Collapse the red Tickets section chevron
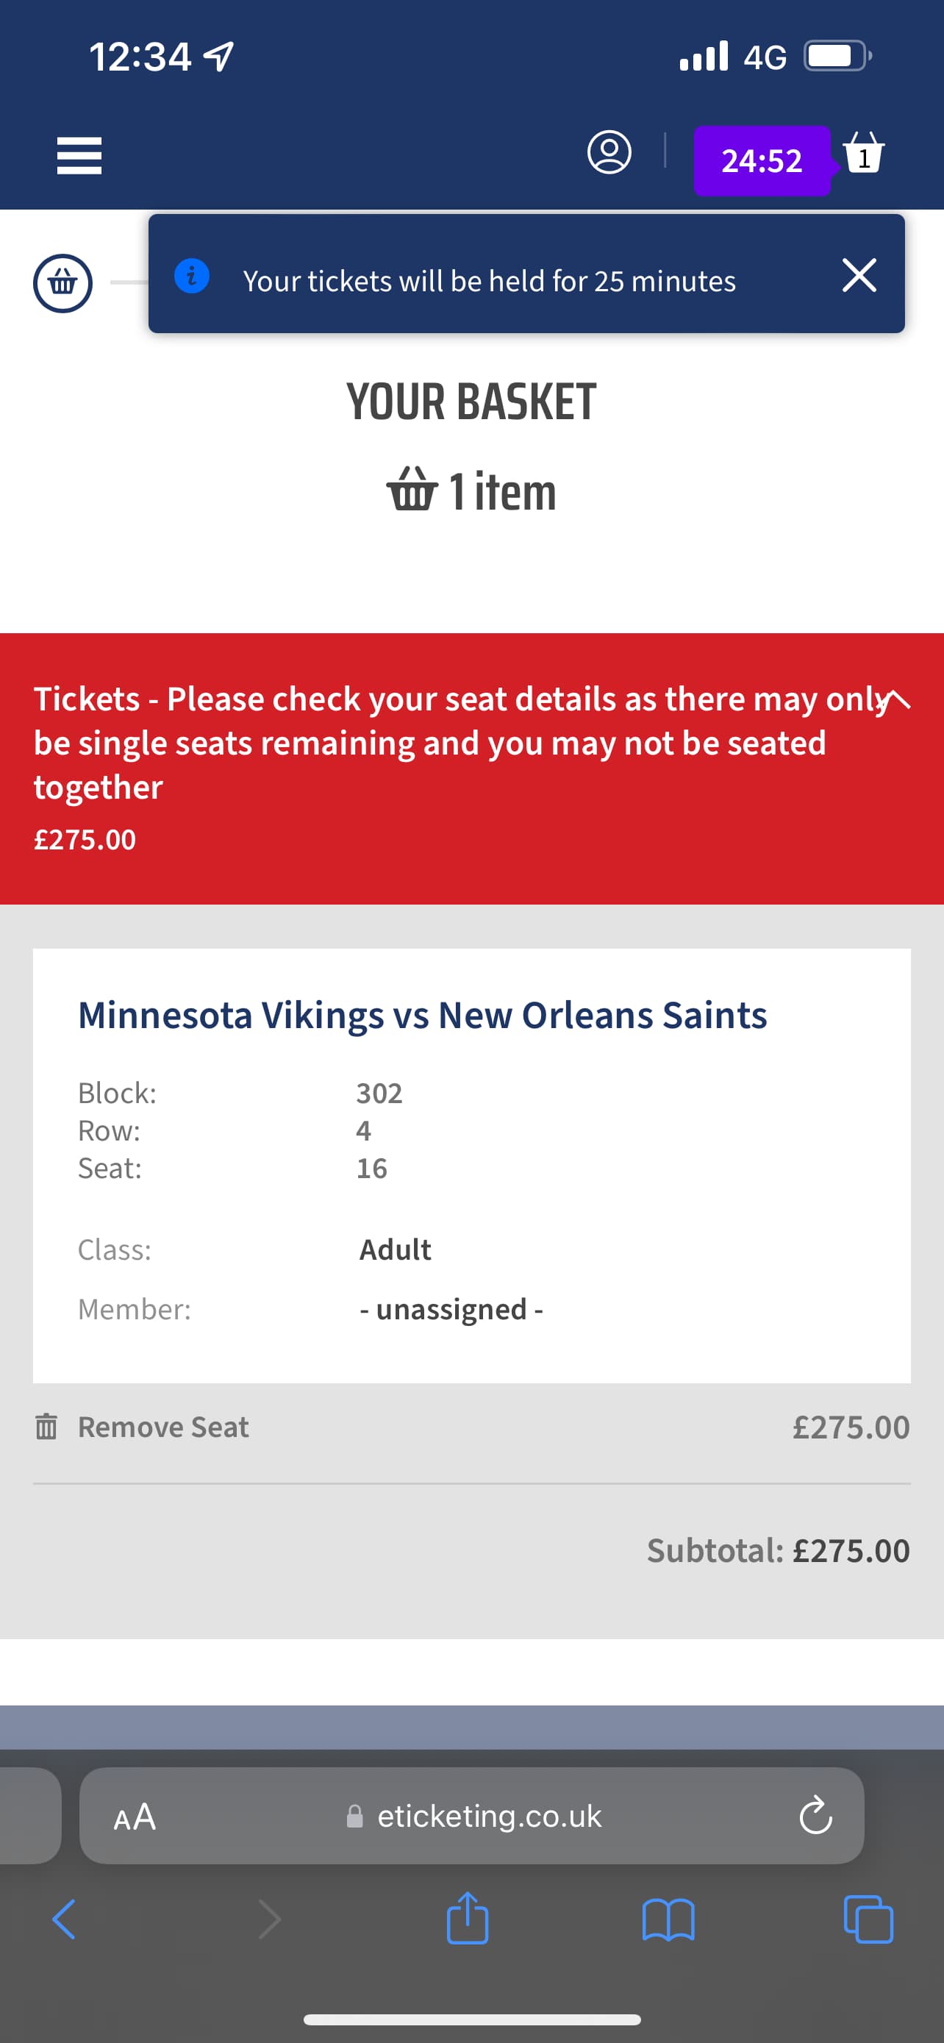Viewport: 944px width, 2043px height. click(x=897, y=699)
